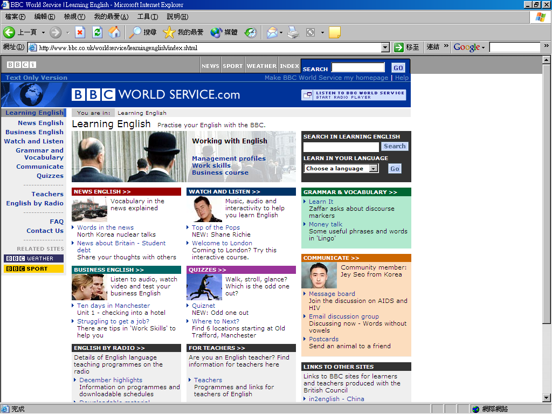Click the Forward arrow icon in toolbar

pos(56,32)
